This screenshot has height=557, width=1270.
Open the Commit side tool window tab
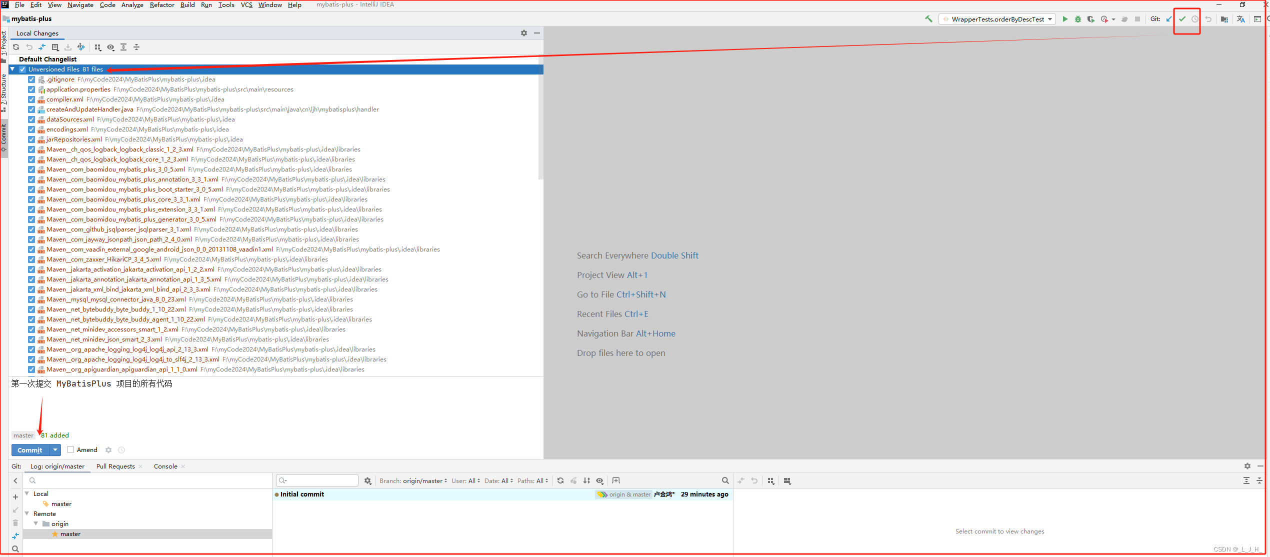(4, 137)
